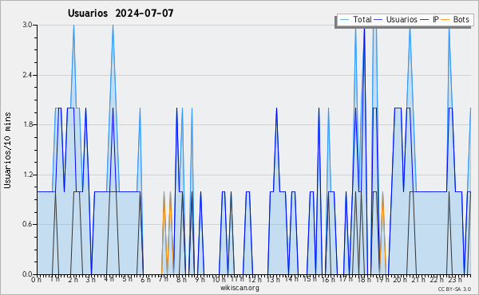Image resolution: width=479 pixels, height=295 pixels.
Task: Click the 10 h x-axis label
Action: tap(219, 280)
